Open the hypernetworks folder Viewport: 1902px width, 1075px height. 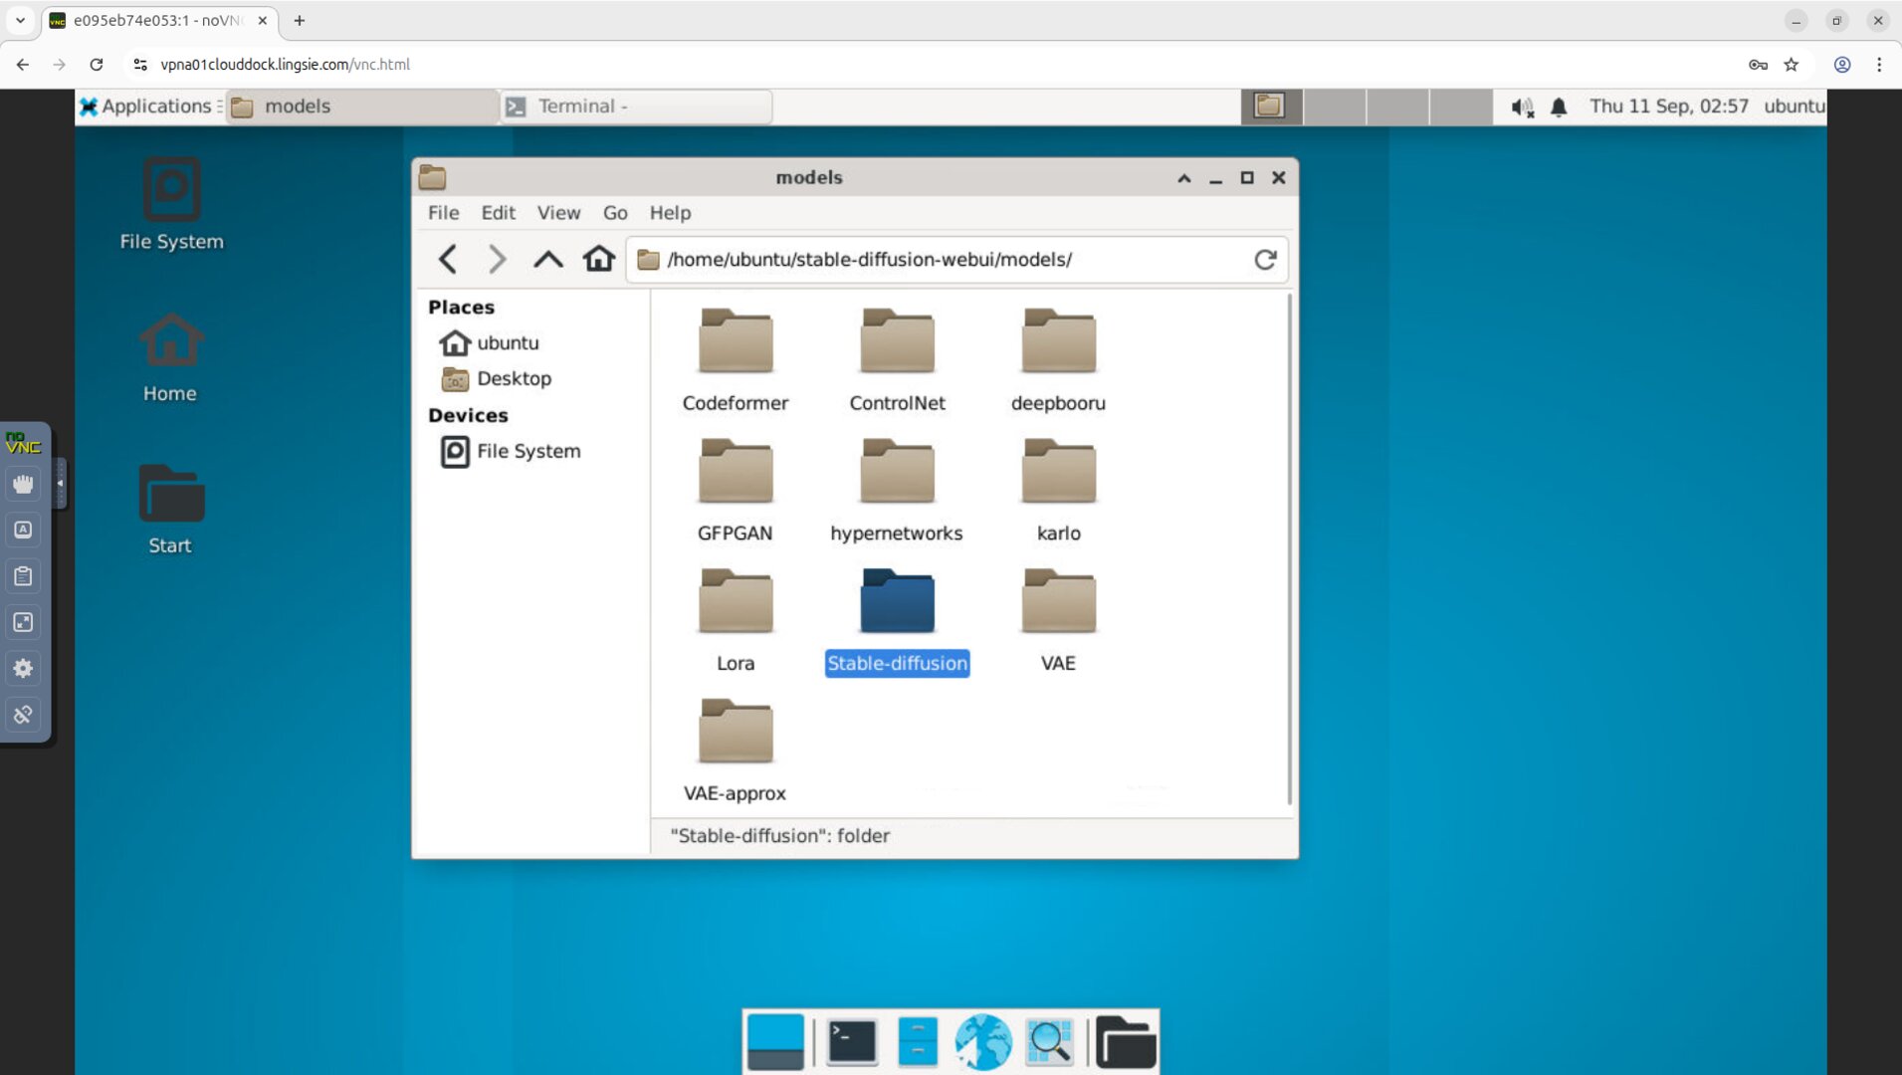896,472
